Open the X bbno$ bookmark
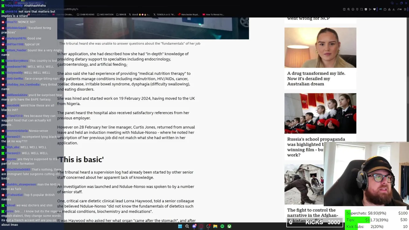Screen dimensions: 409x230 click(140, 14)
